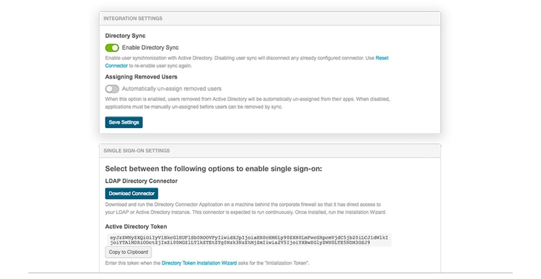Click the "Select between the following options" heading
541x279 pixels.
click(x=213, y=169)
